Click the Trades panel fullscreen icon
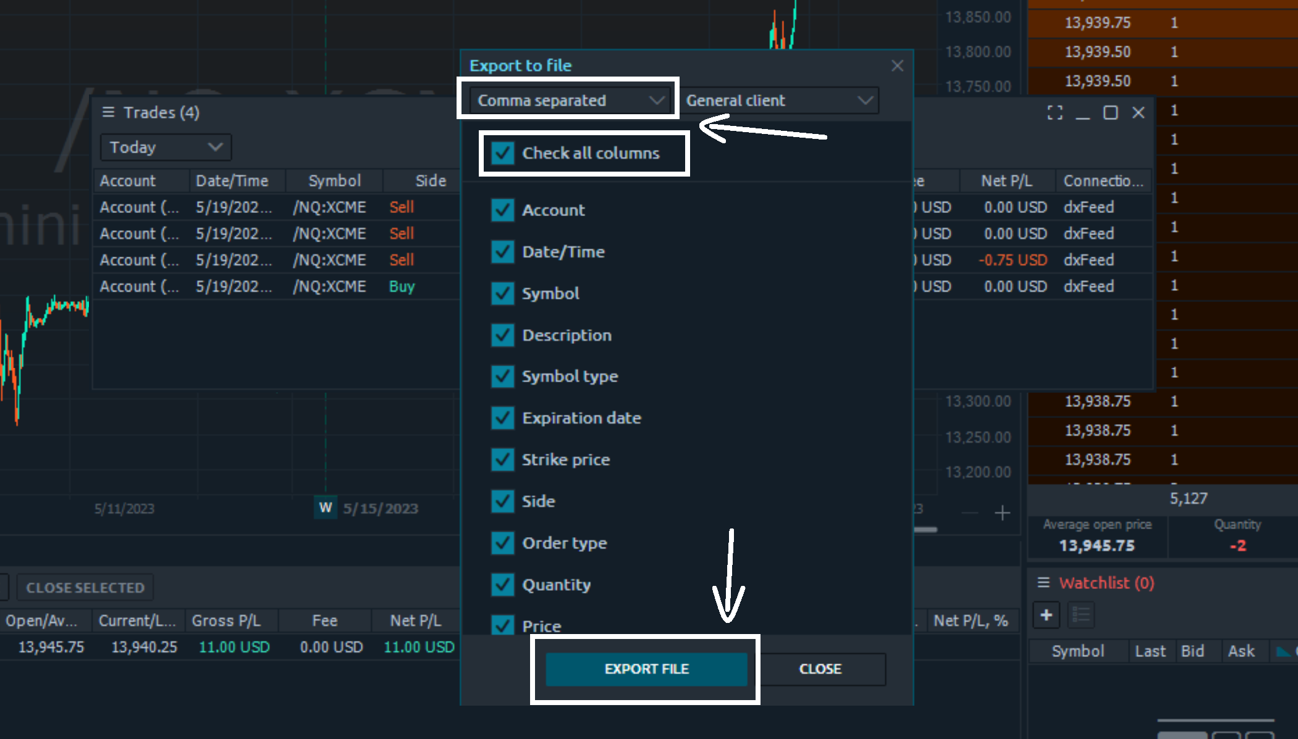 tap(1055, 112)
